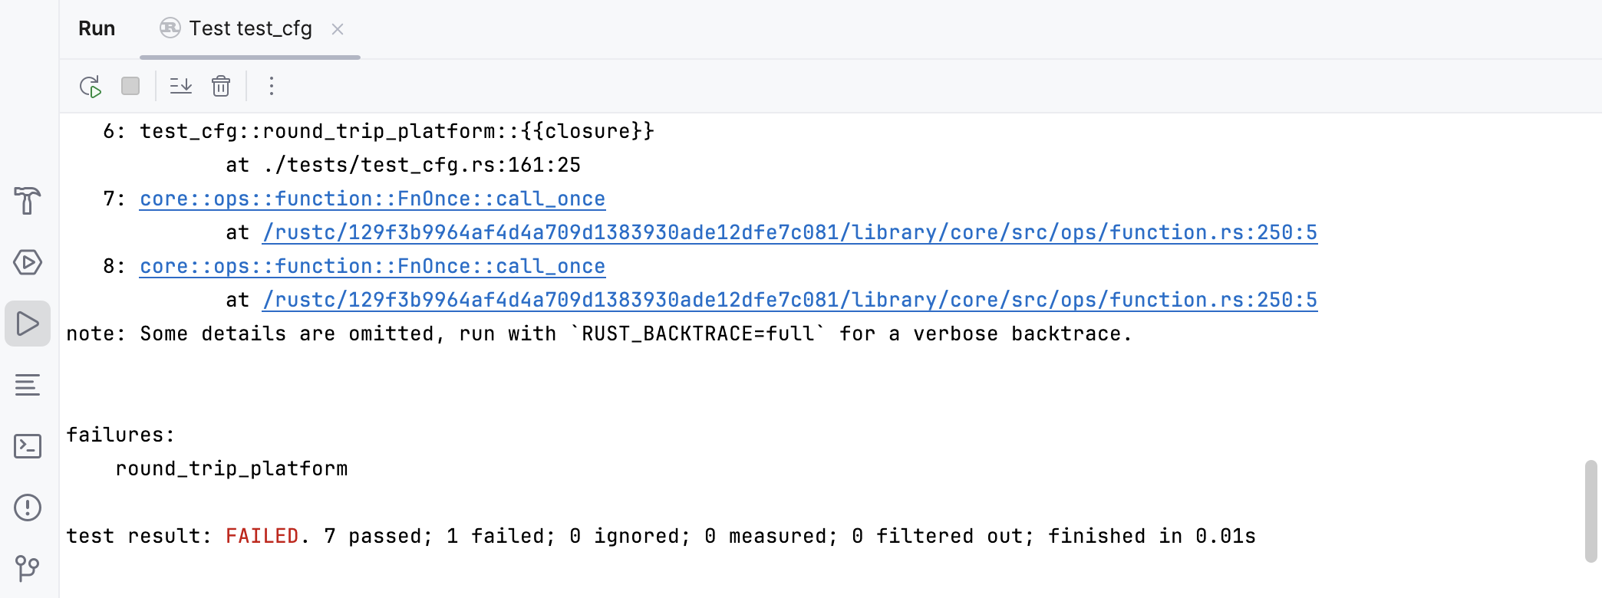The width and height of the screenshot is (1602, 598).
Task: Open the Build tool window hammer icon
Action: pos(28,201)
